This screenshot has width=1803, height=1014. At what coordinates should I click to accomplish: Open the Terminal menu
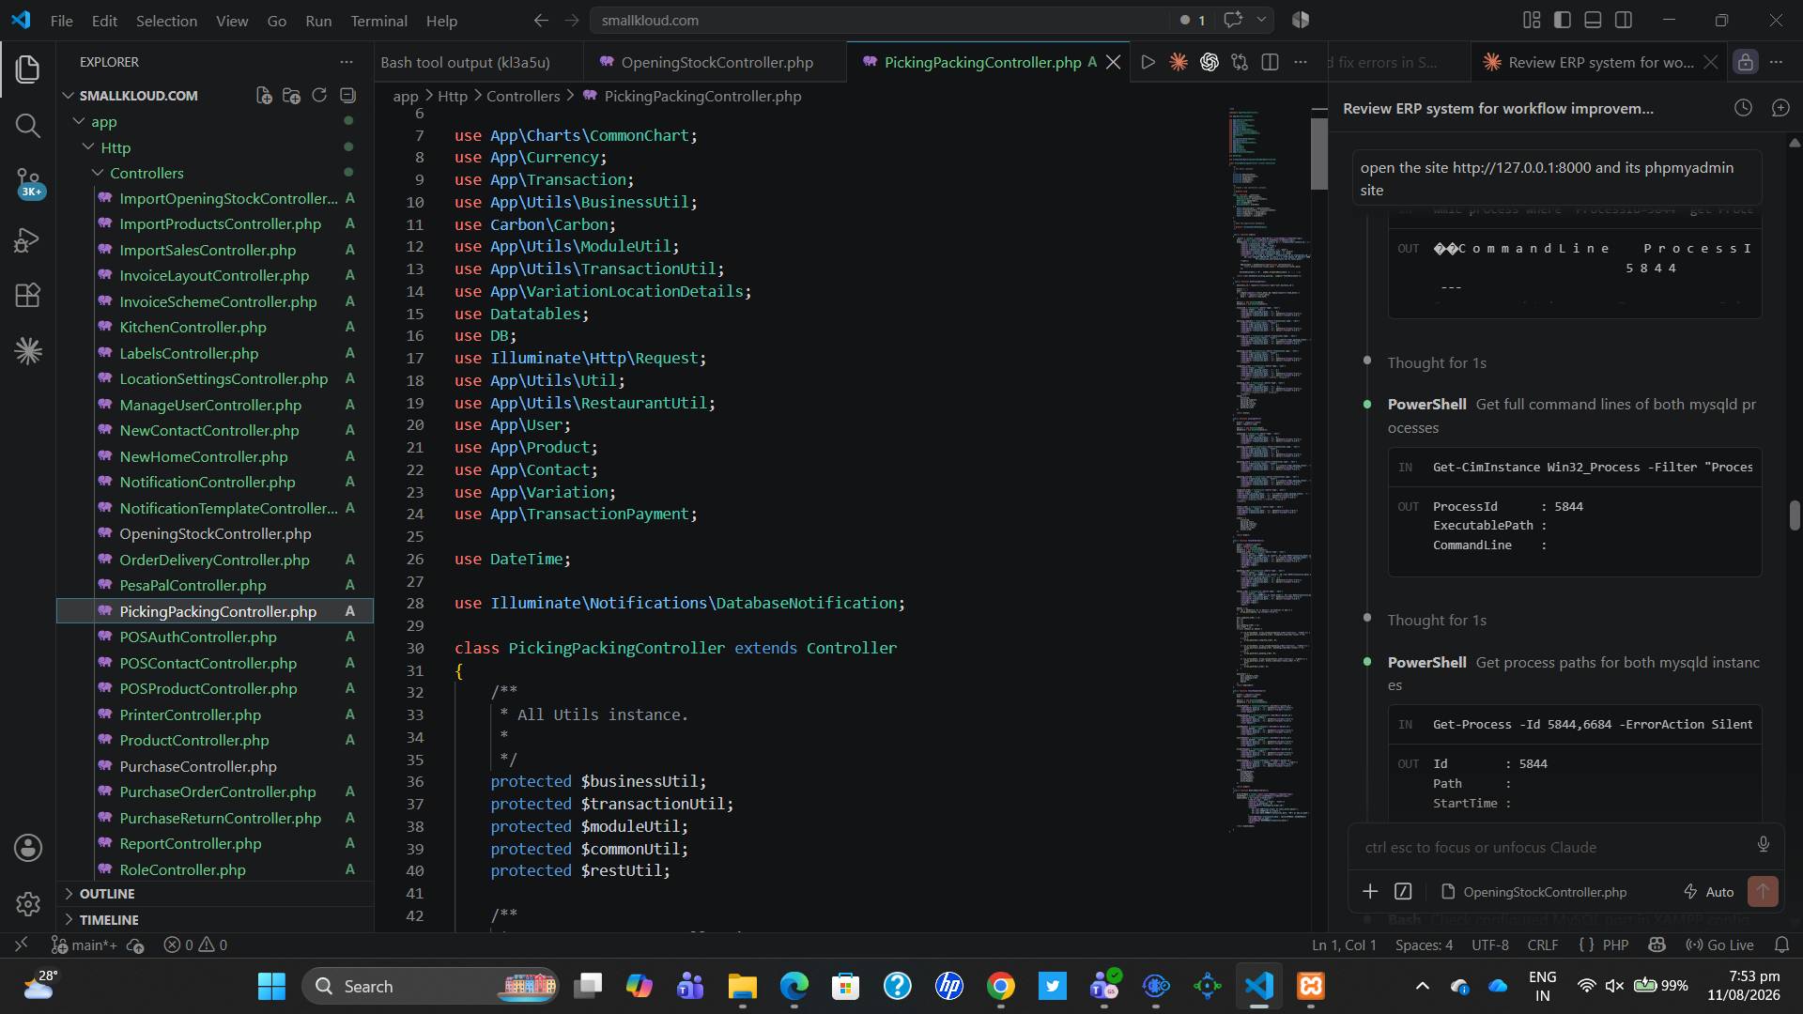[x=378, y=21]
